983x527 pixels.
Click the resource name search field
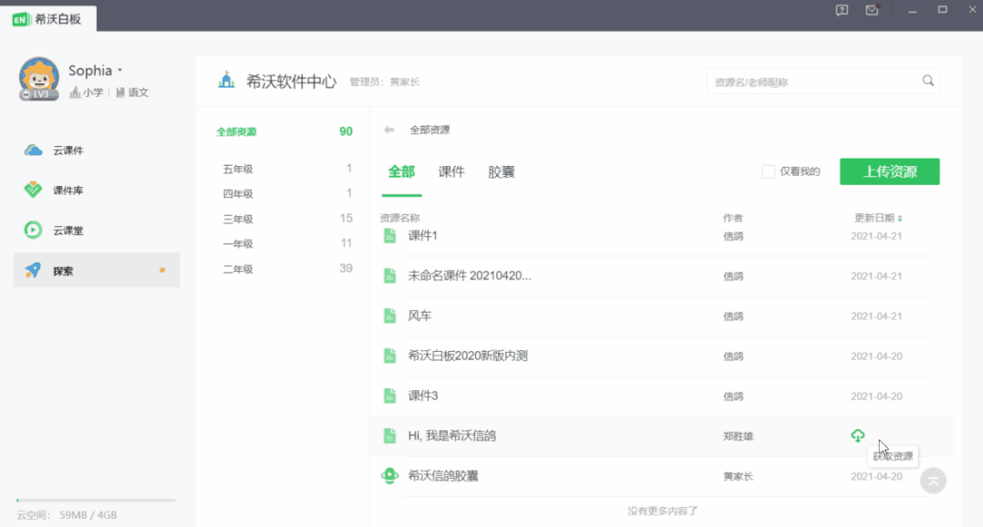(812, 82)
